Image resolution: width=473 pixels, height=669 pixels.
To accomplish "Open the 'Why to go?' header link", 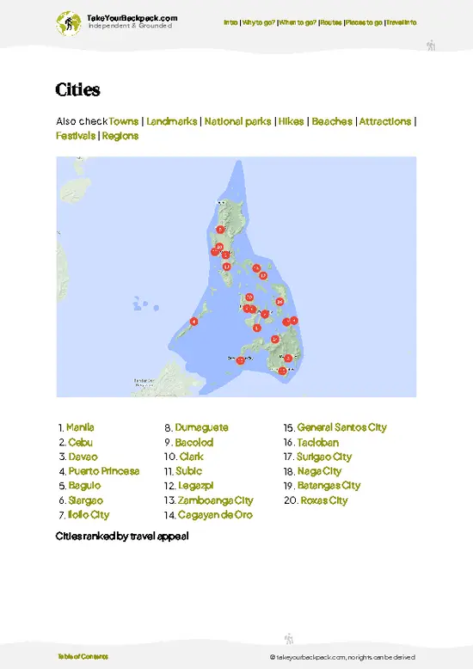I will pos(259,22).
